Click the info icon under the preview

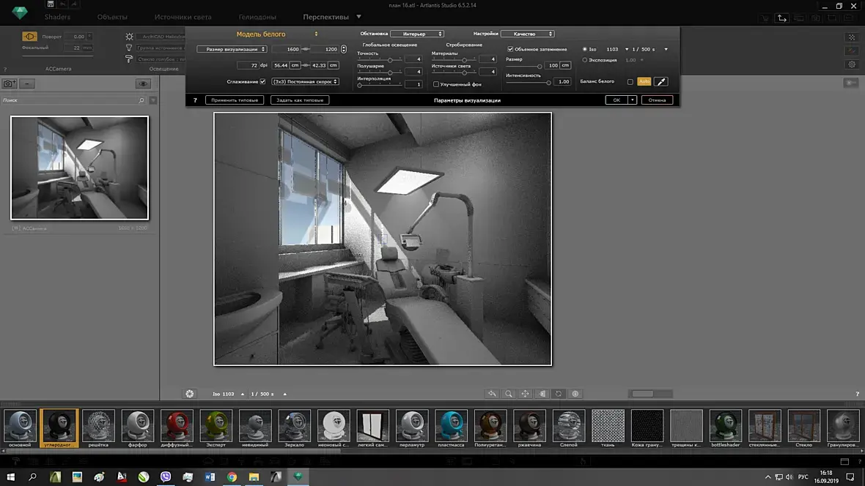[575, 394]
